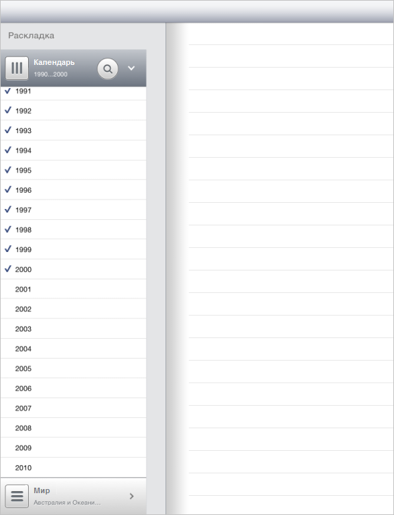Uncheck year 1992
This screenshot has width=394, height=515.
pos(73,111)
